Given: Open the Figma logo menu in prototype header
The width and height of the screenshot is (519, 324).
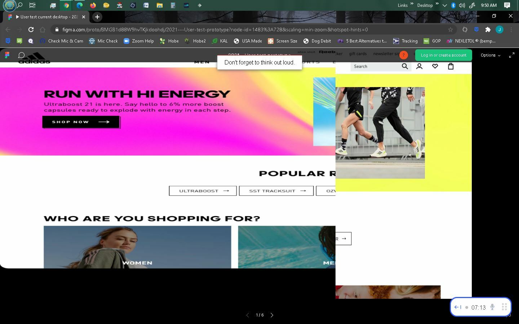Looking at the screenshot, I should (x=7, y=55).
